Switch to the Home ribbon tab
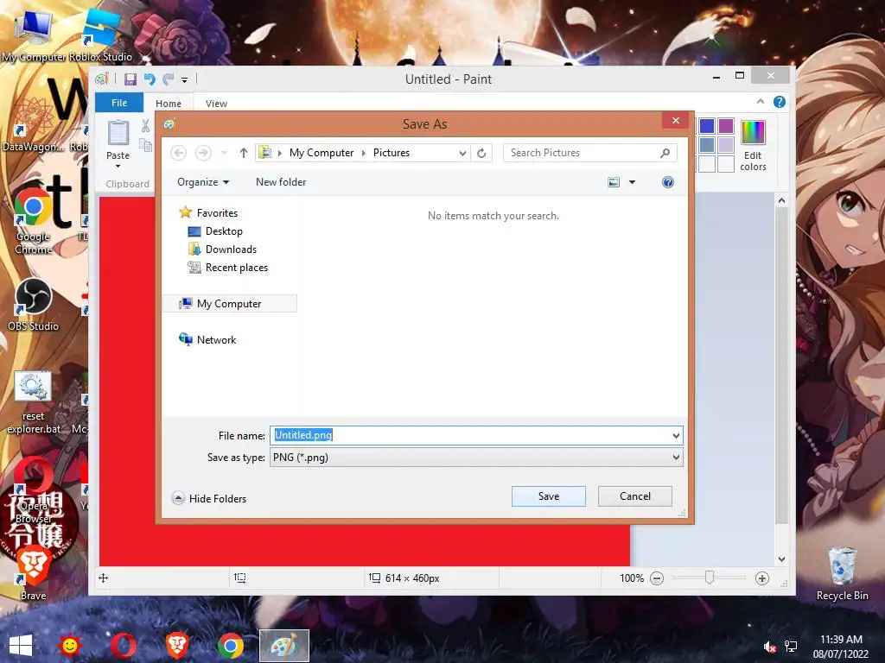The height and width of the screenshot is (663, 885). click(169, 104)
